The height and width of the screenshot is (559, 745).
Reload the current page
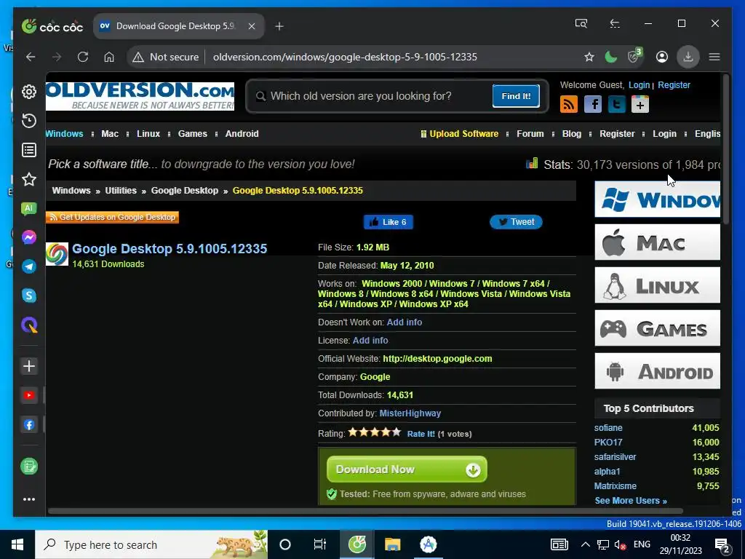click(83, 57)
